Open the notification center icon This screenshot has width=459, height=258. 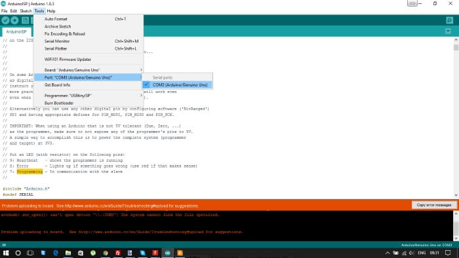pos(448,253)
